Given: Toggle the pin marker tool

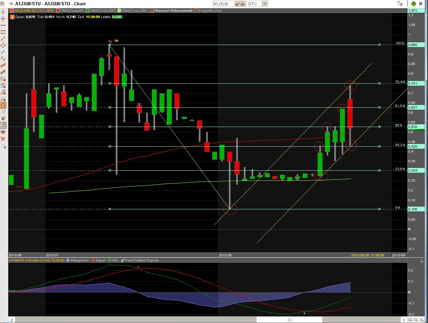Looking at the screenshot, I should coord(3,125).
